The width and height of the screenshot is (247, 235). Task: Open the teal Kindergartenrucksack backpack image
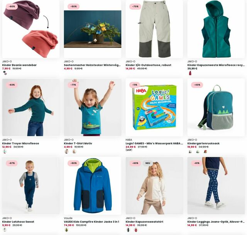coord(216,107)
